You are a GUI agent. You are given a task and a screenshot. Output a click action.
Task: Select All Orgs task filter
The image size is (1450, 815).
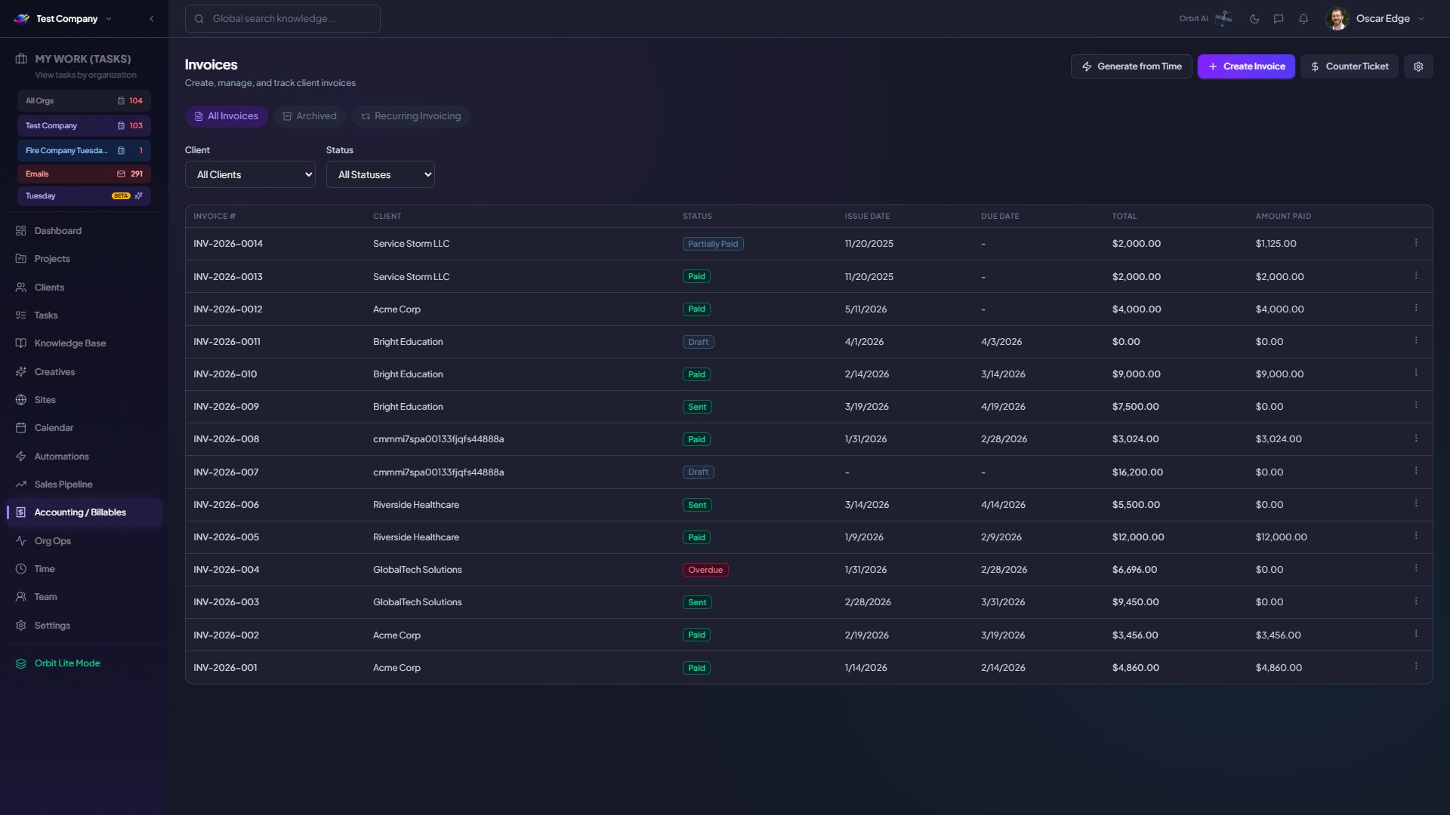click(x=84, y=101)
